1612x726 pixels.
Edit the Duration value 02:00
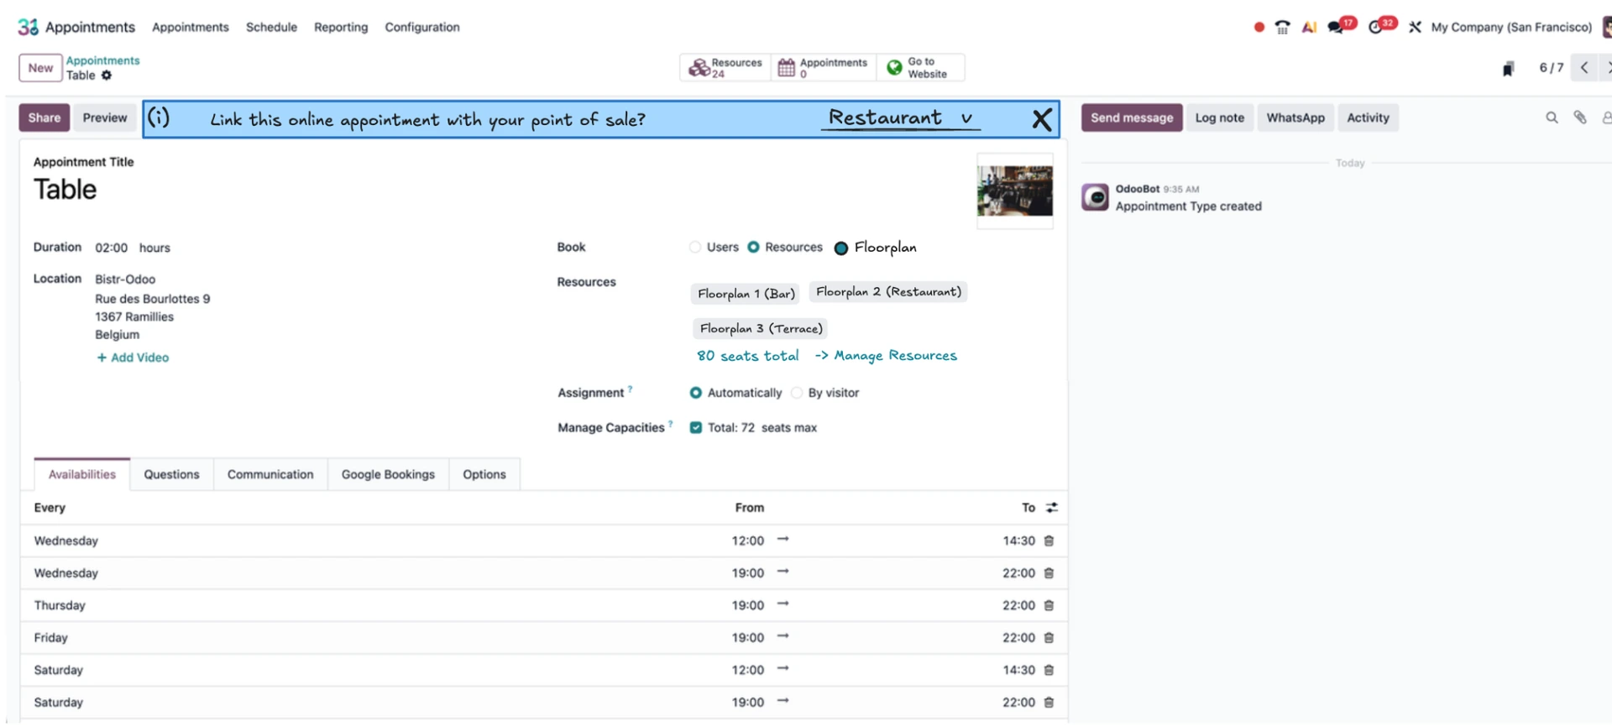(111, 248)
